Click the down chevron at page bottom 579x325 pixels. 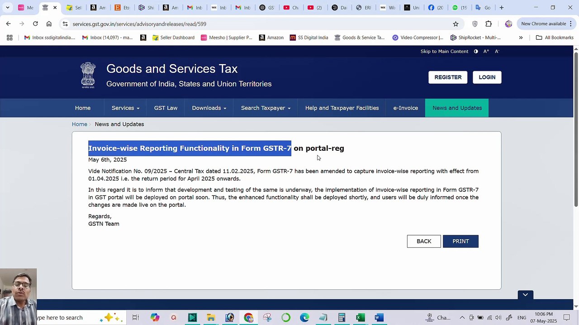pos(525,295)
